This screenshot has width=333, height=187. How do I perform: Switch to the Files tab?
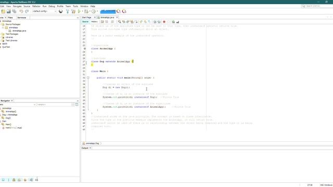pos(10,18)
